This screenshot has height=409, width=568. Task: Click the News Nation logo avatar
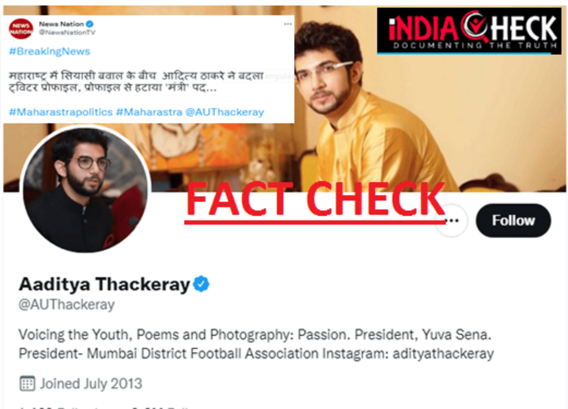[x=21, y=28]
